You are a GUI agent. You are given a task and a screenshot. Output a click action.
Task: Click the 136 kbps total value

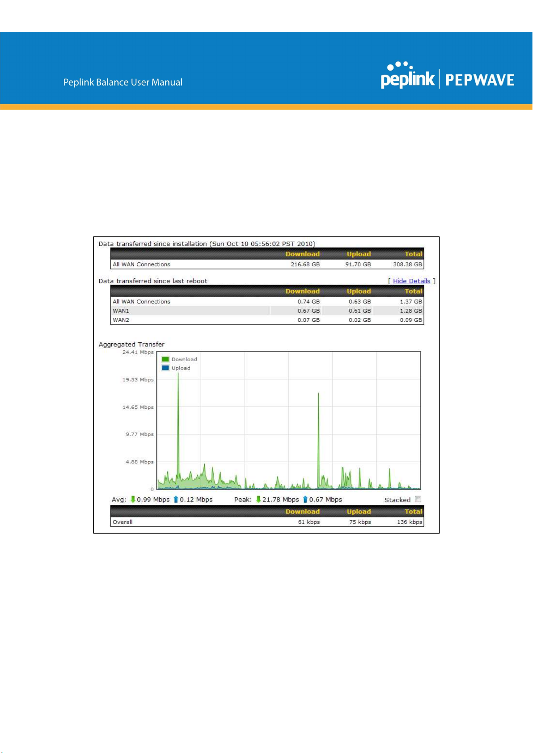pos(410,522)
